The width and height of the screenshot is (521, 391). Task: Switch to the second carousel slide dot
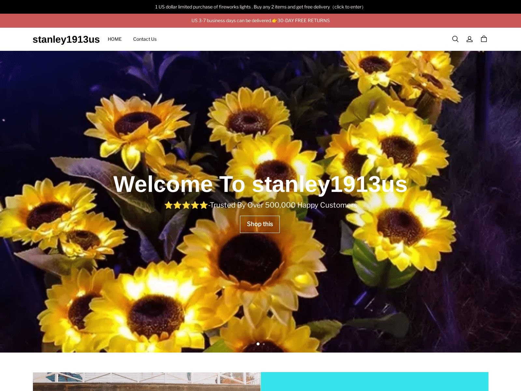pyautogui.click(x=264, y=344)
